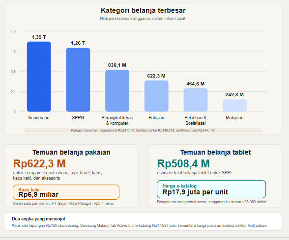
Task: Click the 28.359 tablet assumption note
Action: [x=212, y=202]
